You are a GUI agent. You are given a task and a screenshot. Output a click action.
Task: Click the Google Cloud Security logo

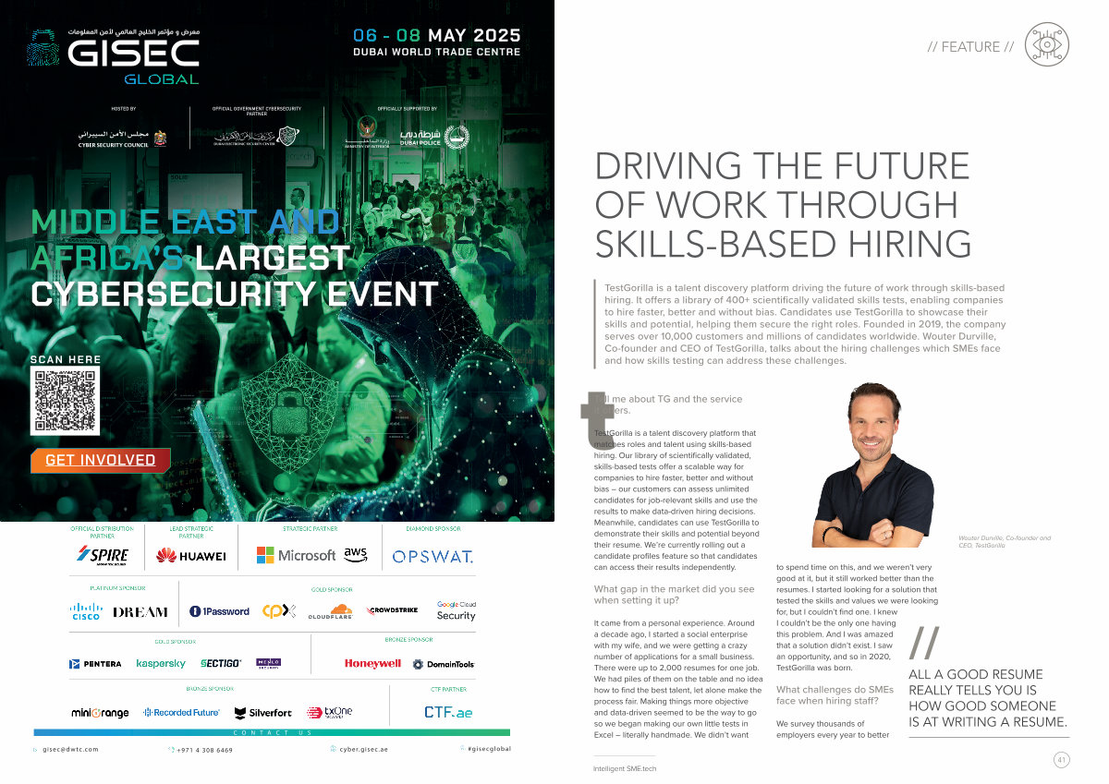coord(457,610)
